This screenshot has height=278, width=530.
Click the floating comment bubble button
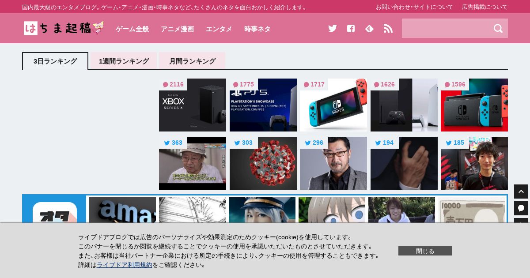521,208
